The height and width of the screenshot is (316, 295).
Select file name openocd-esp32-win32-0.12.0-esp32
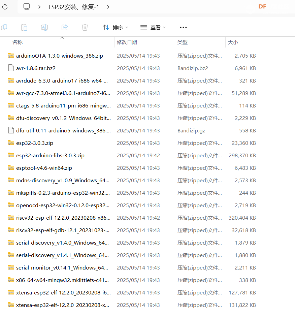(x=63, y=206)
